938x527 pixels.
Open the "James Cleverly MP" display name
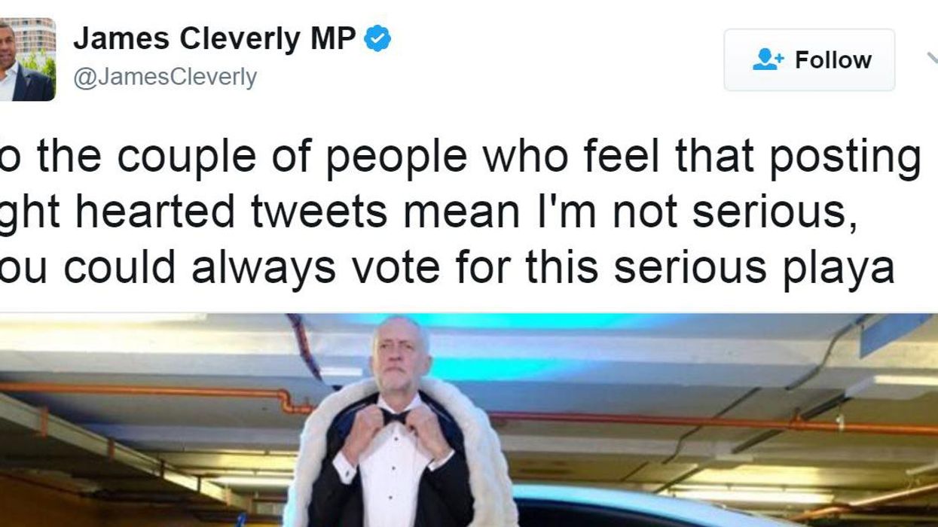click(x=215, y=39)
